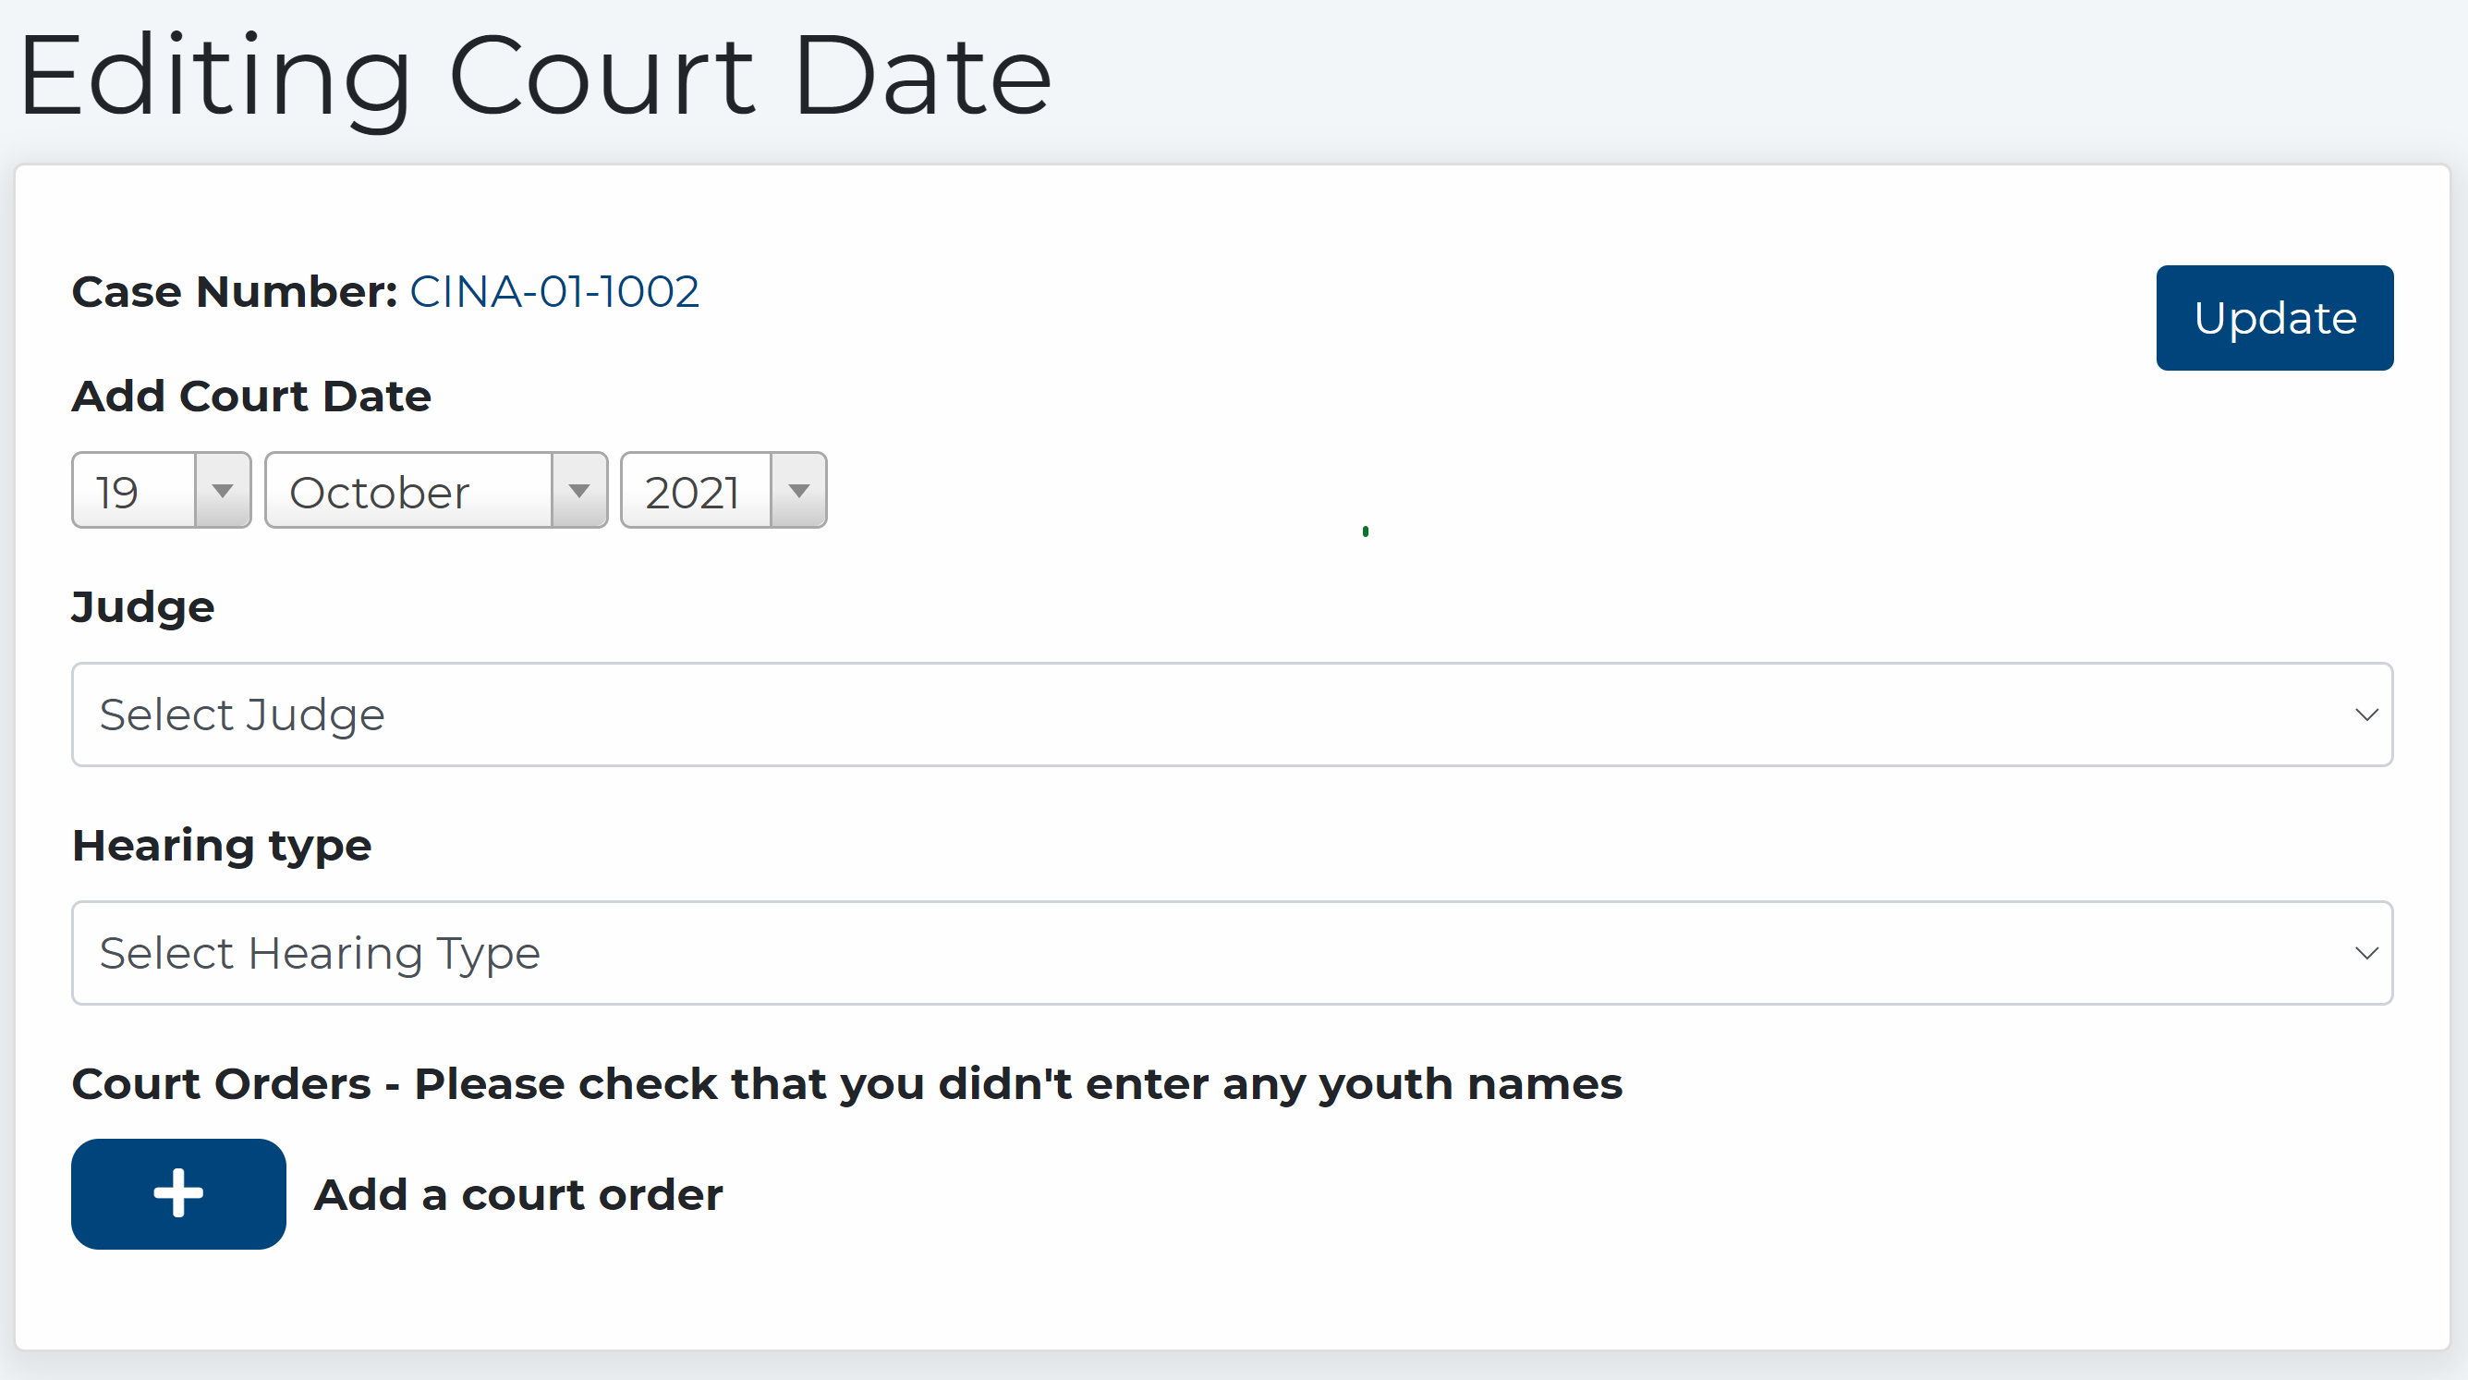The width and height of the screenshot is (2468, 1380).
Task: Click the month dropdown arrow
Action: click(x=579, y=490)
